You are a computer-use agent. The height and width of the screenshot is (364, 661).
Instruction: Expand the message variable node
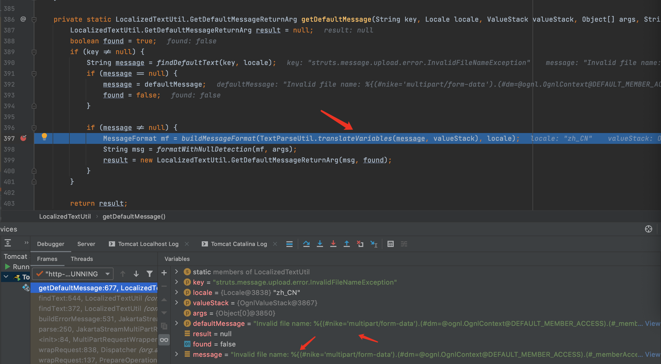[x=177, y=354]
